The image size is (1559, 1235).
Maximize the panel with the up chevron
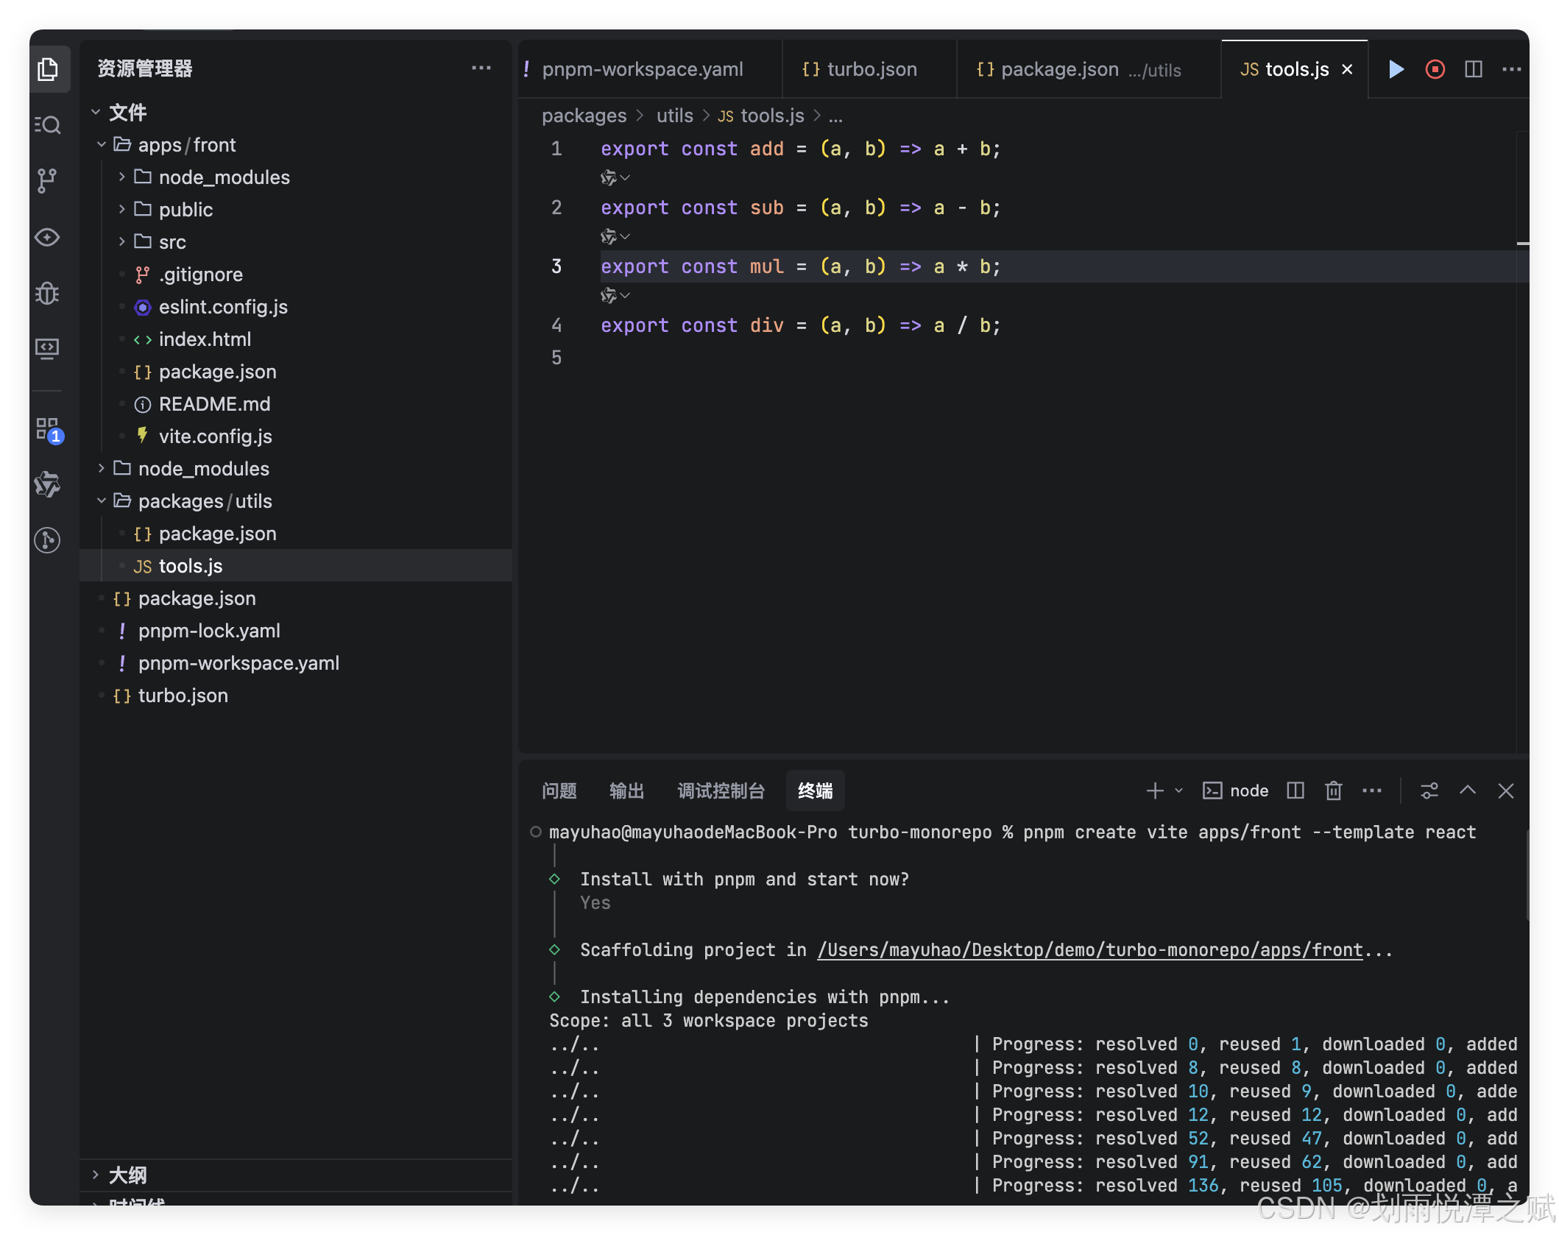1468,790
